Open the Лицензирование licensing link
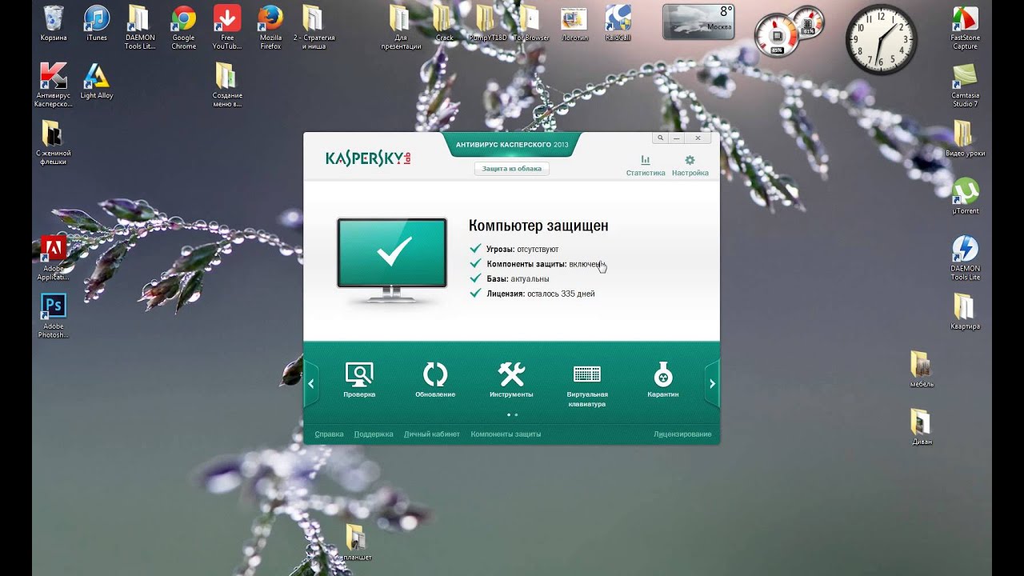The width and height of the screenshot is (1024, 576). 682,434
